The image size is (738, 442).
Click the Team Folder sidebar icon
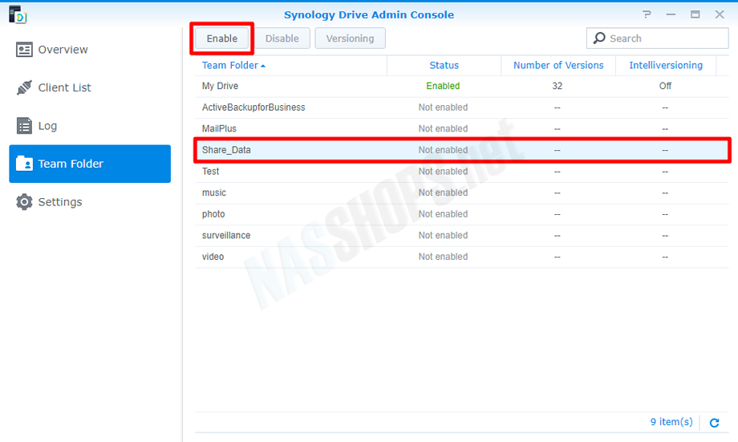point(24,164)
